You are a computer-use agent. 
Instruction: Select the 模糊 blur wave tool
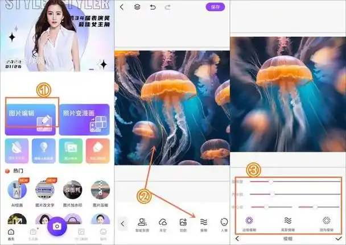click(x=204, y=224)
